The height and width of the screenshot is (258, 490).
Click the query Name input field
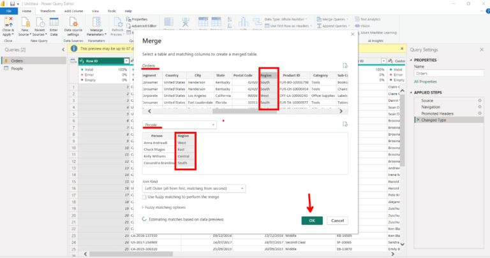coord(449,74)
